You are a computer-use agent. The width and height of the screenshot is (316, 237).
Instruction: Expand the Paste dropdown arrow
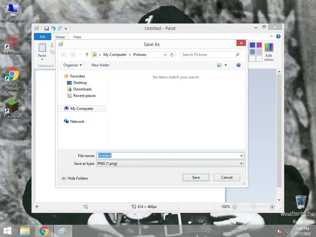coord(42,60)
